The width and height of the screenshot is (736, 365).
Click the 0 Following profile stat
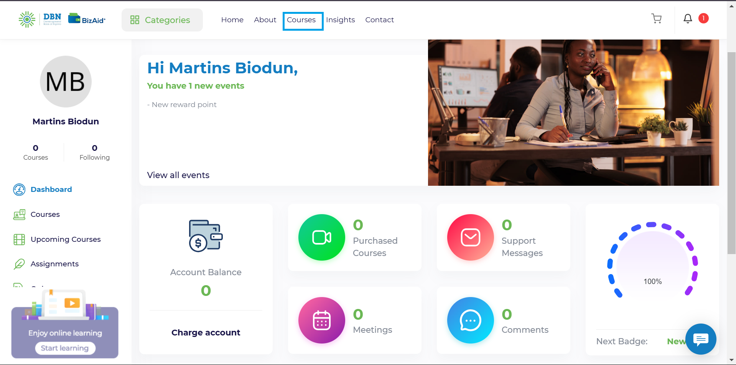click(x=95, y=152)
